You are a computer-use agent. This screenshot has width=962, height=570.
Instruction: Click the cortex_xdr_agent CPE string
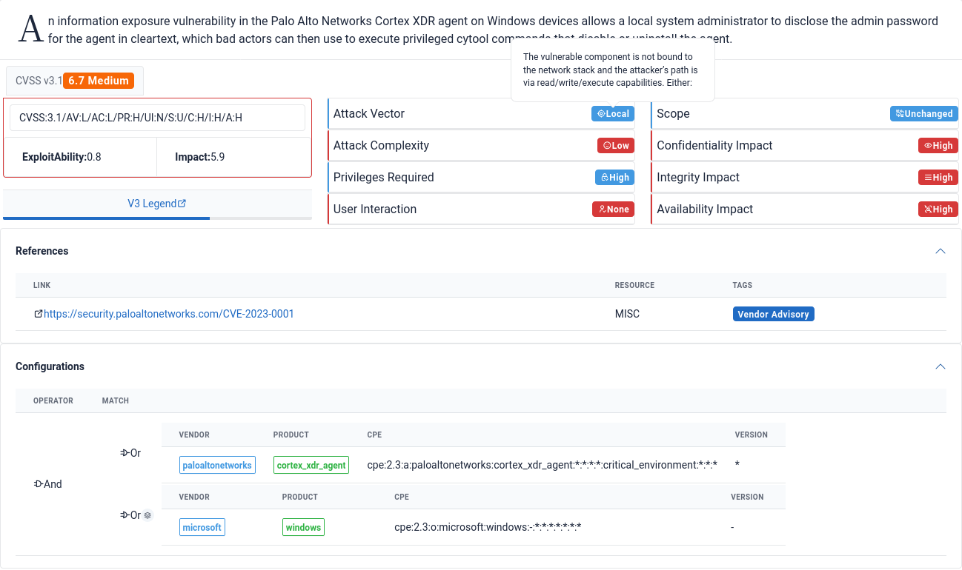(542, 465)
